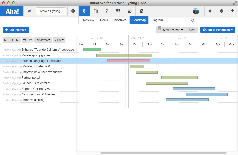Viewport: 238px width, 155px height.
Task: Select Launch "Giro d'Italia" row
Action: click(x=38, y=83)
